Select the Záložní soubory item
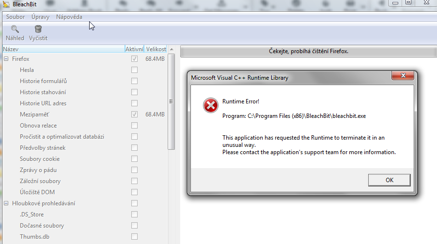This screenshot has width=437, height=244. 40,181
